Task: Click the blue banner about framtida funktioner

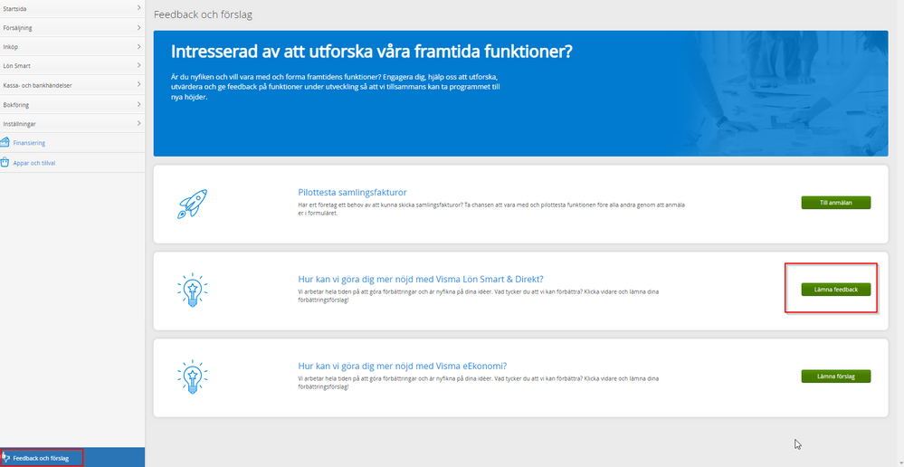Action: tap(520, 93)
